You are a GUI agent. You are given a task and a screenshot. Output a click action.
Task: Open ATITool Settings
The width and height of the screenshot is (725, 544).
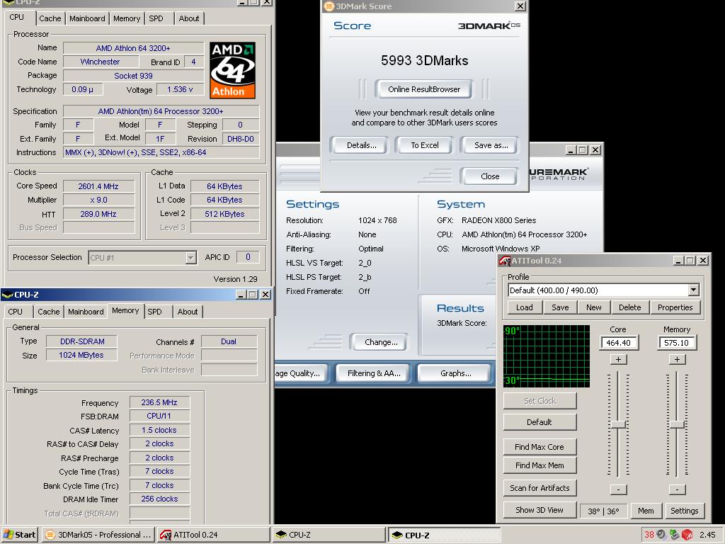(685, 511)
